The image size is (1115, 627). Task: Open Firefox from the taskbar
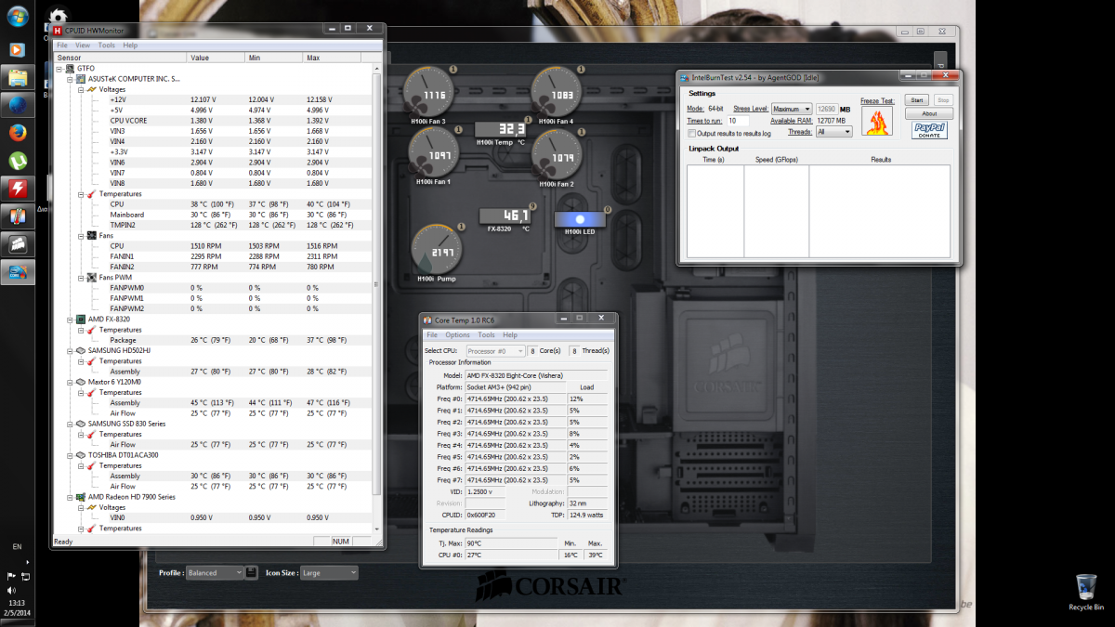tap(18, 132)
